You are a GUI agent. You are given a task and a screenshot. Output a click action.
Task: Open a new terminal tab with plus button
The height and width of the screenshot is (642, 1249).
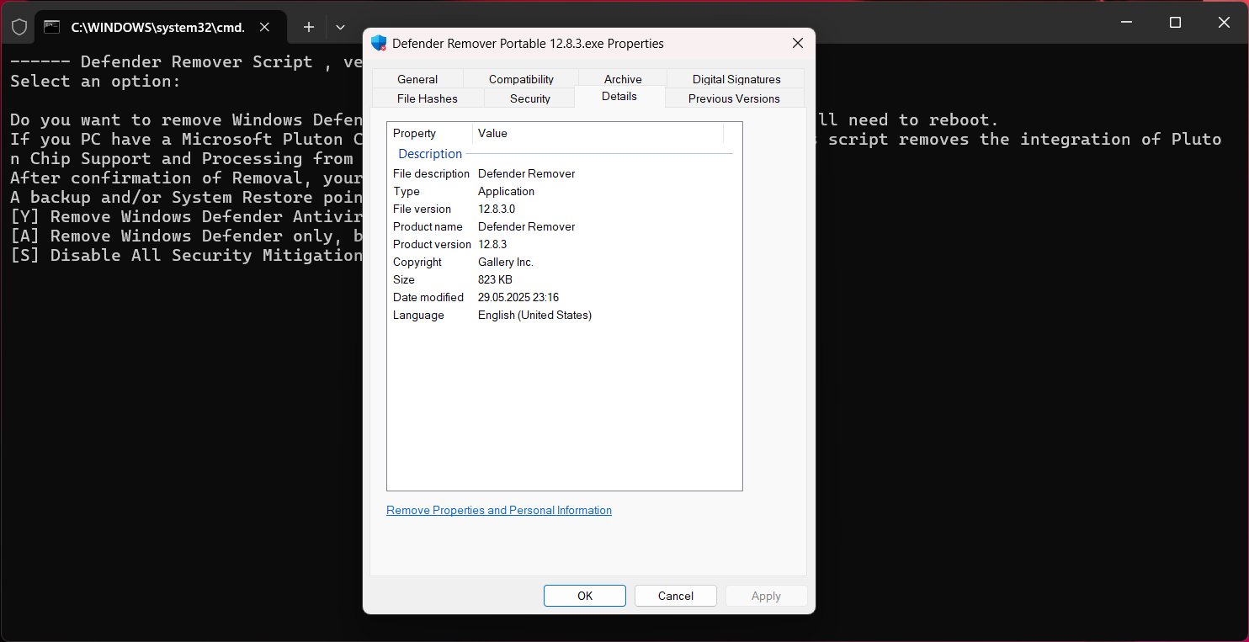point(309,27)
